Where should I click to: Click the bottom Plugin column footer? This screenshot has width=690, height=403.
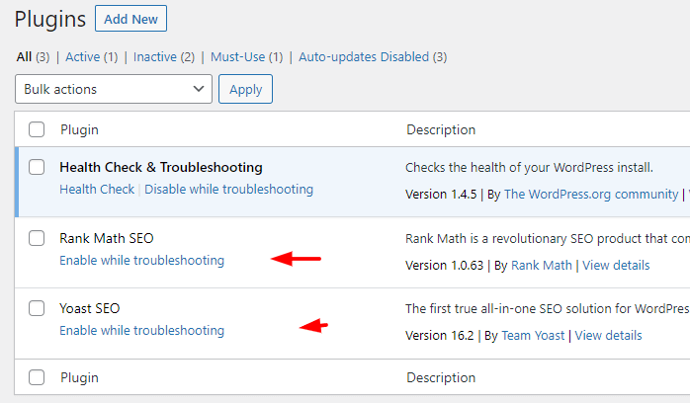(79, 378)
